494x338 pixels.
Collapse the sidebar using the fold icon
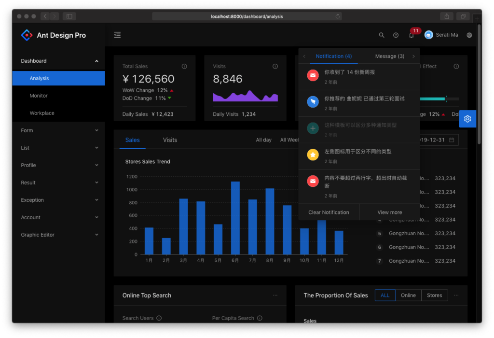(117, 35)
